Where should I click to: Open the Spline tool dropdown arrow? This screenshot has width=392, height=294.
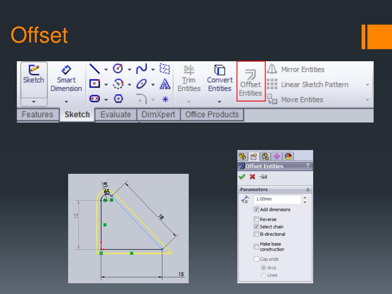pos(153,70)
